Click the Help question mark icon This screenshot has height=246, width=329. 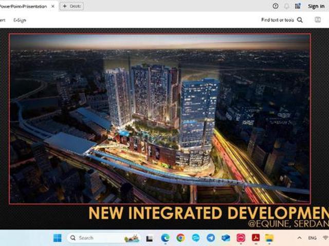pos(276,6)
